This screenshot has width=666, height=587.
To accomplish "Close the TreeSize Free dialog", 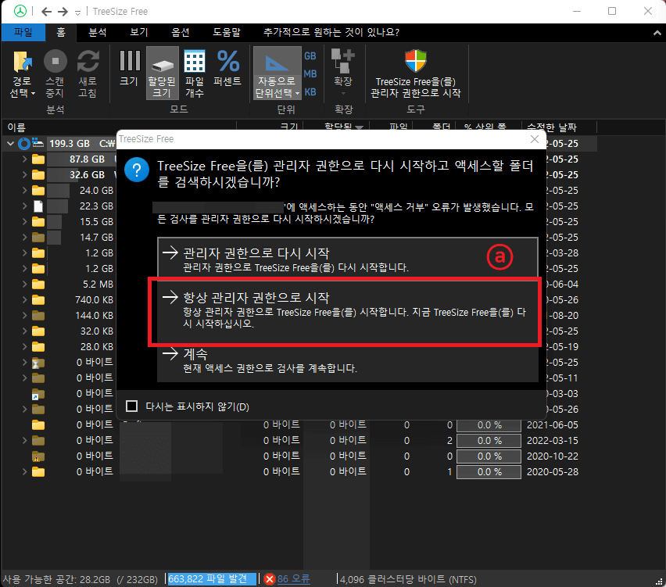I will pos(535,139).
